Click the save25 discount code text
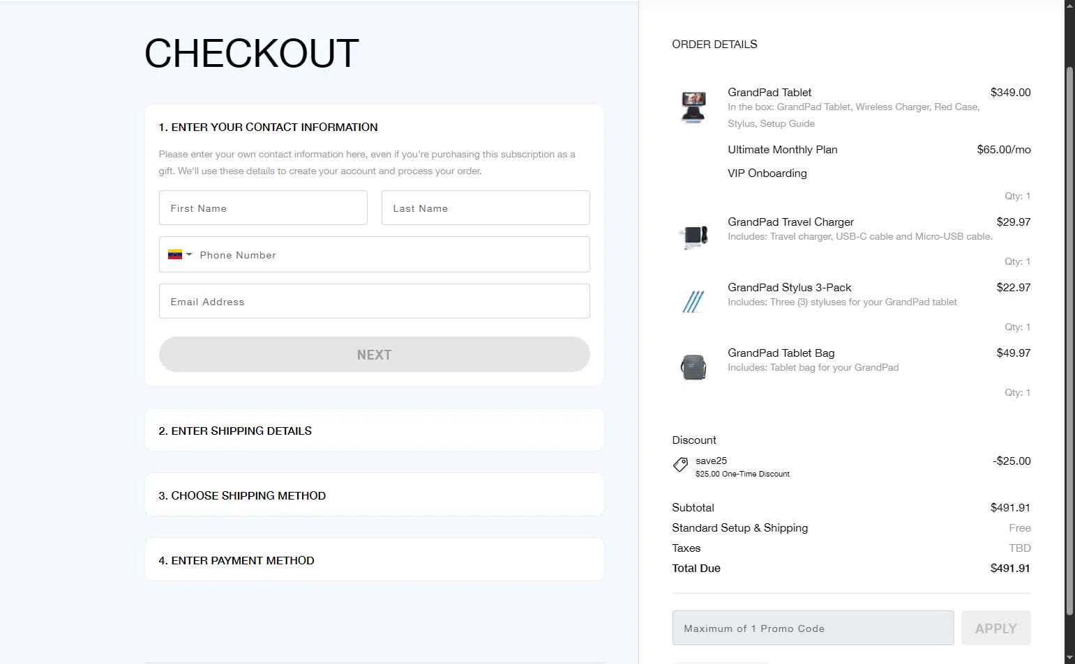The height and width of the screenshot is (664, 1075). (711, 461)
